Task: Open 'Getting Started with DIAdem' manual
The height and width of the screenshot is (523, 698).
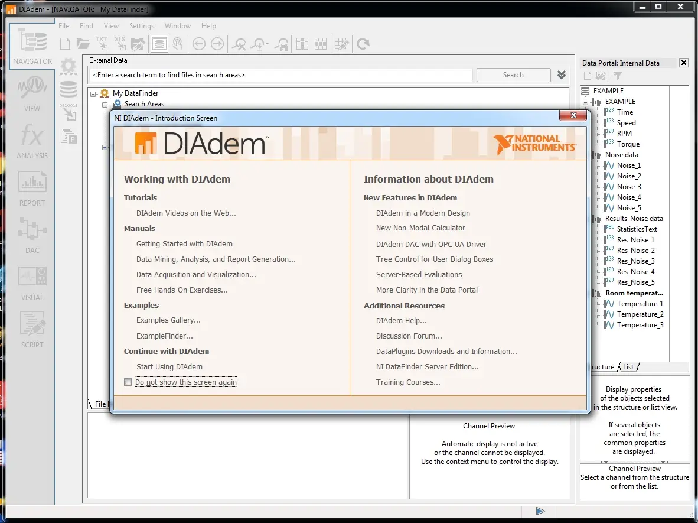Action: pos(184,243)
